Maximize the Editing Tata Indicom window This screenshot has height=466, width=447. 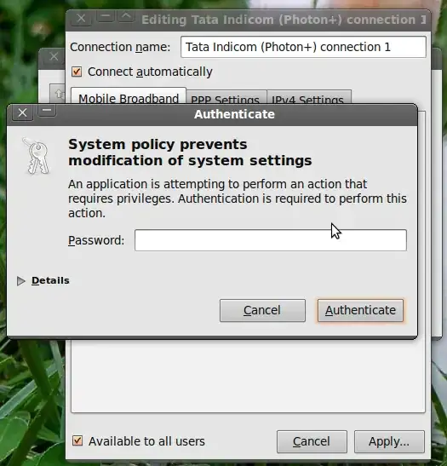pyautogui.click(x=127, y=16)
